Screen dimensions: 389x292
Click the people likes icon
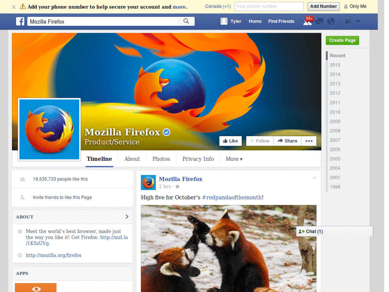pyautogui.click(x=22, y=179)
